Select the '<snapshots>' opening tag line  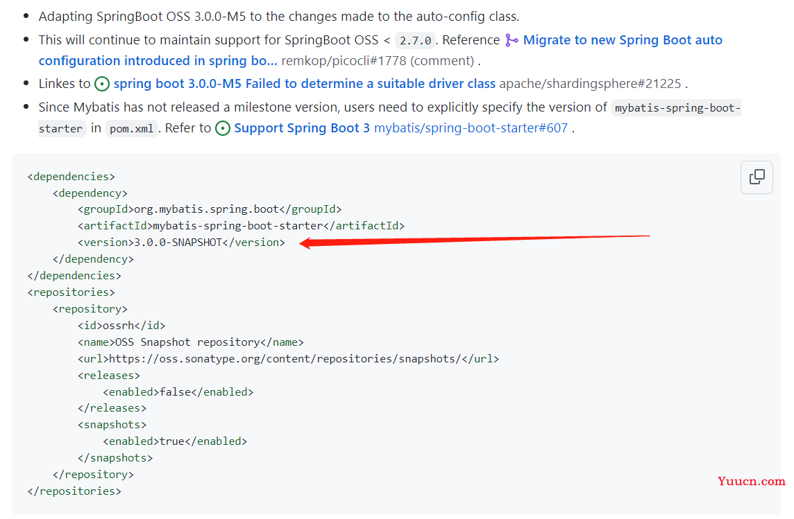tap(112, 425)
